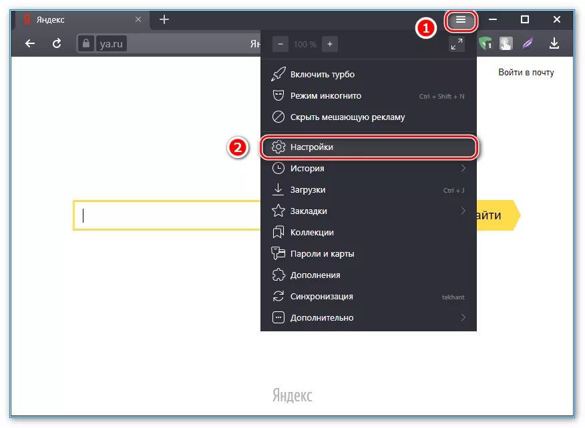Open a new tab with plus button

164,19
